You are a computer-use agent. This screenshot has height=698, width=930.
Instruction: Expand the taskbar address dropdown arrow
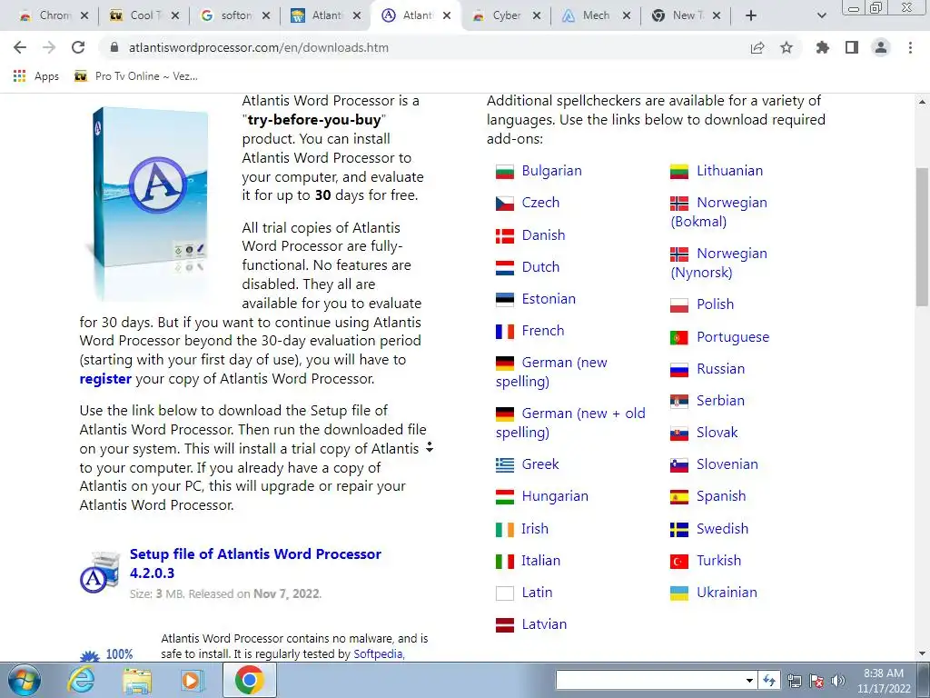point(749,680)
